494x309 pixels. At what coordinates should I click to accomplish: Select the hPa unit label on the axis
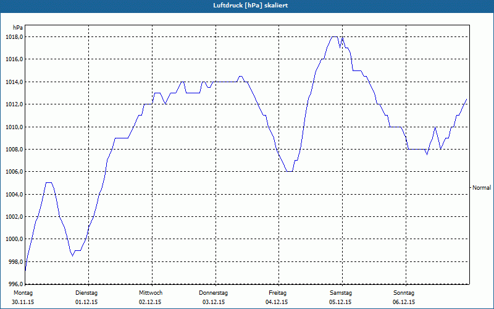[18, 28]
